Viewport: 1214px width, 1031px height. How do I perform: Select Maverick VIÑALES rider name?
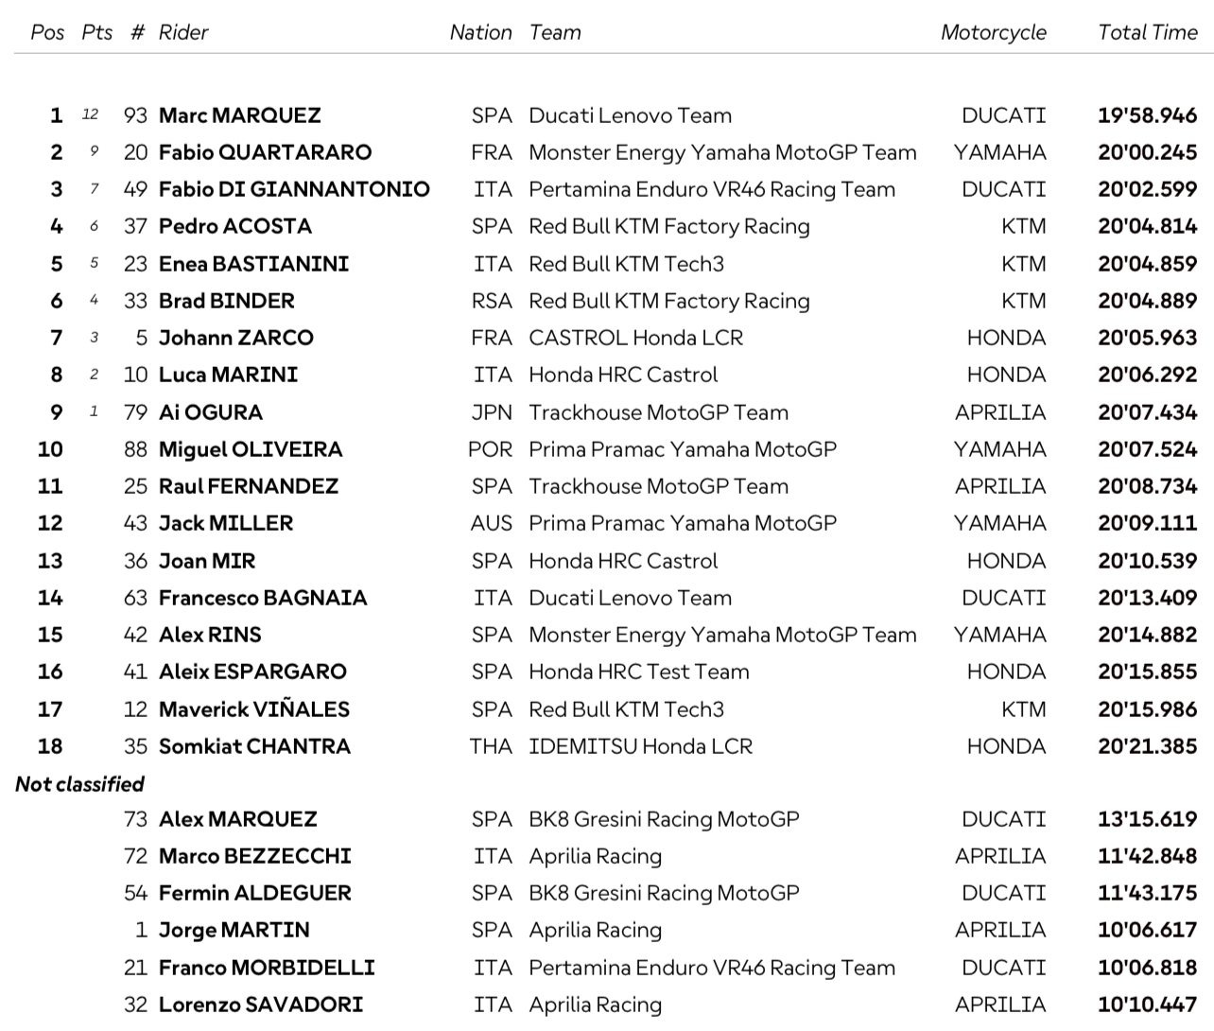(x=253, y=709)
